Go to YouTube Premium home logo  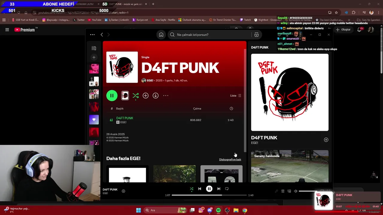click(x=25, y=30)
